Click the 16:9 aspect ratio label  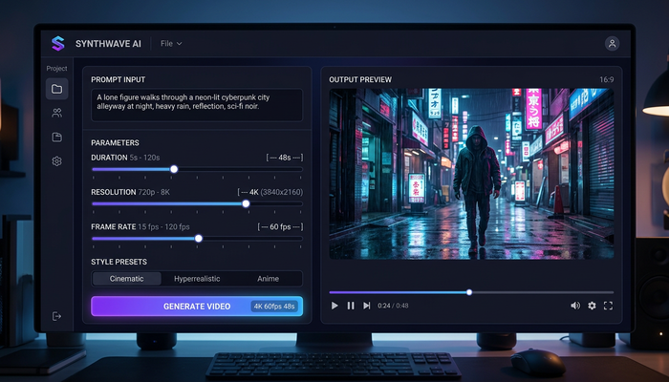tap(606, 79)
